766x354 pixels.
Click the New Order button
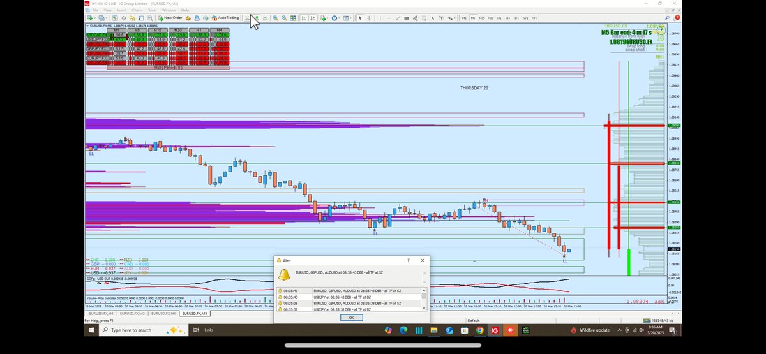click(x=170, y=18)
